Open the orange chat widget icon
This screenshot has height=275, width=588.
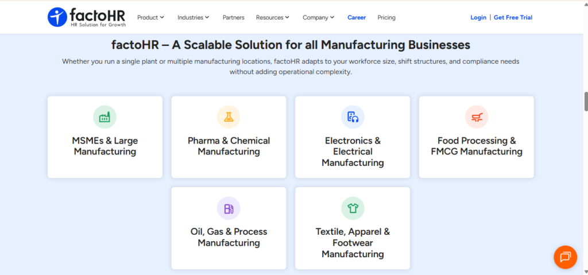click(565, 257)
